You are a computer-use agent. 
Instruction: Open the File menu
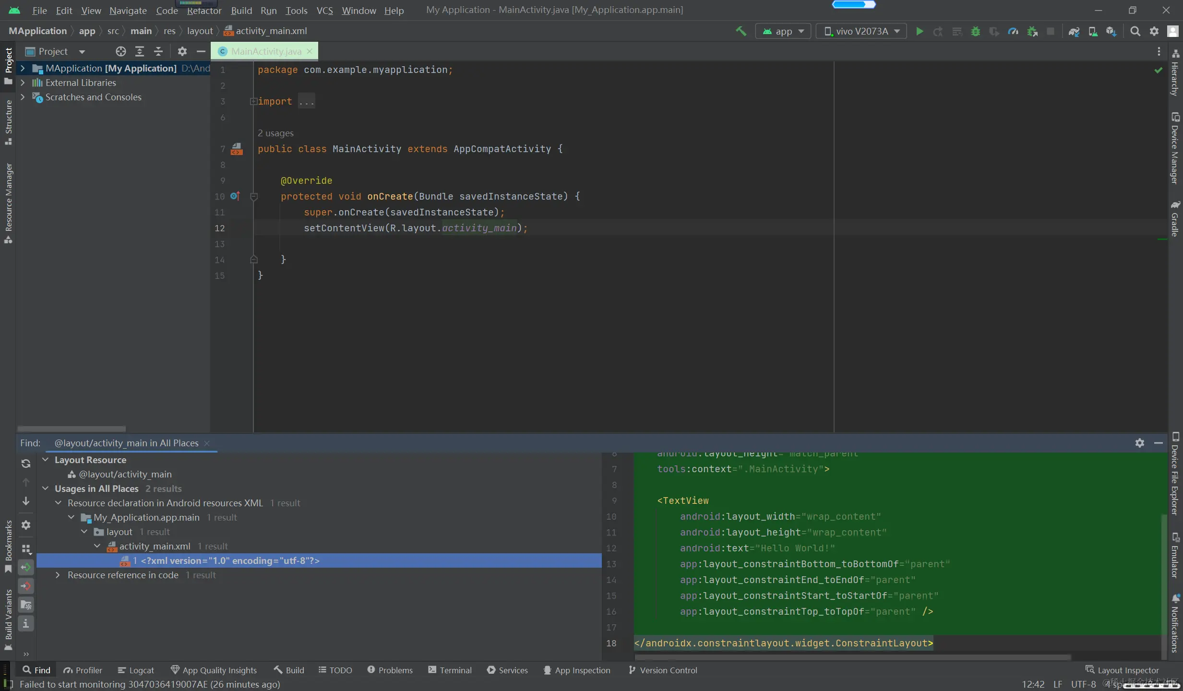click(x=39, y=10)
